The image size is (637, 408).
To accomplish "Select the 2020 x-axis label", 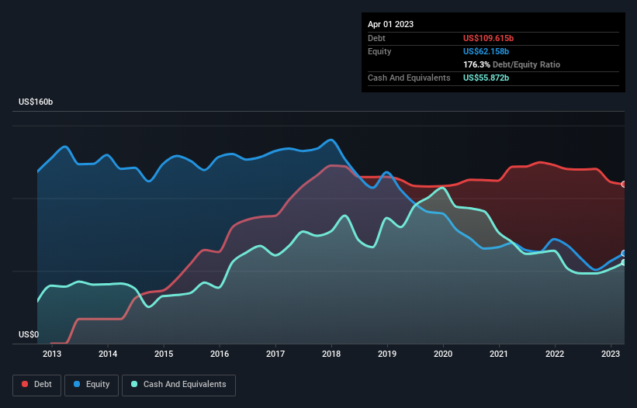I will (443, 354).
